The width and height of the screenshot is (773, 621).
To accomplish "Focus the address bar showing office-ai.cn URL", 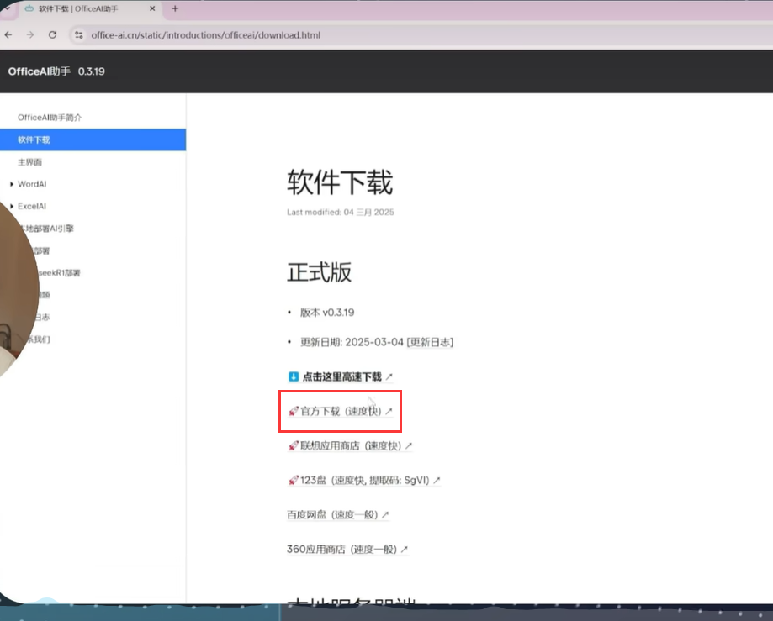I will point(205,35).
